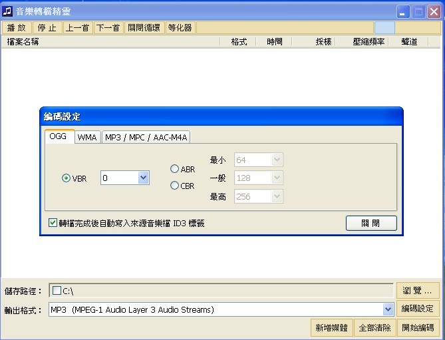Toggle loop using 關閉循環 button

click(144, 28)
